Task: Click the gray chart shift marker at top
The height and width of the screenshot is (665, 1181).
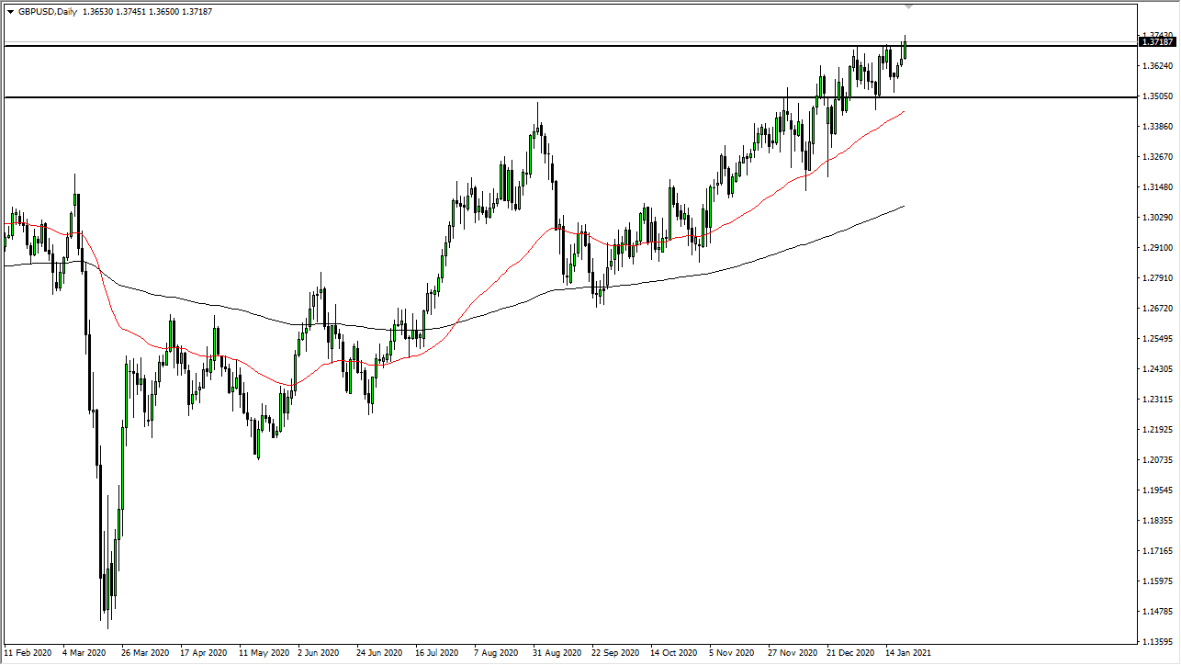Action: click(910, 6)
